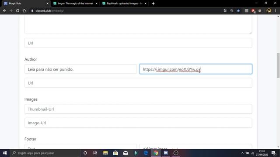This screenshot has width=280, height=157.
Task: Click the Thumbnail-Url input field
Action: pyautogui.click(x=138, y=109)
